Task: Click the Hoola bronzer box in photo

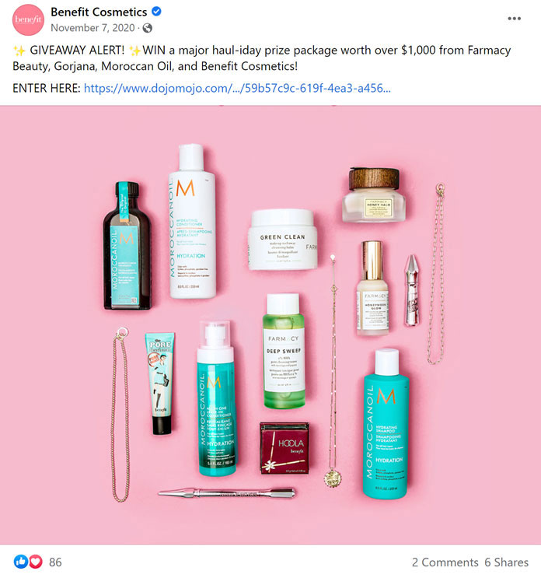Action: (x=284, y=448)
